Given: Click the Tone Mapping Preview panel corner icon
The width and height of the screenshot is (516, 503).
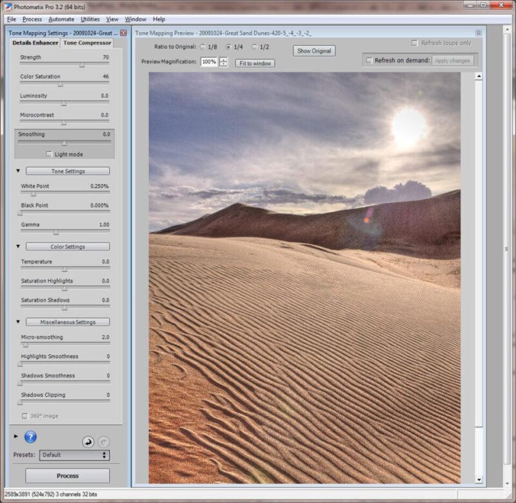Looking at the screenshot, I should point(479,32).
